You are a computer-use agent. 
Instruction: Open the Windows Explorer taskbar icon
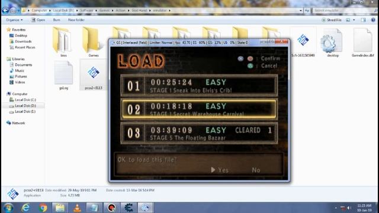click(x=60, y=208)
